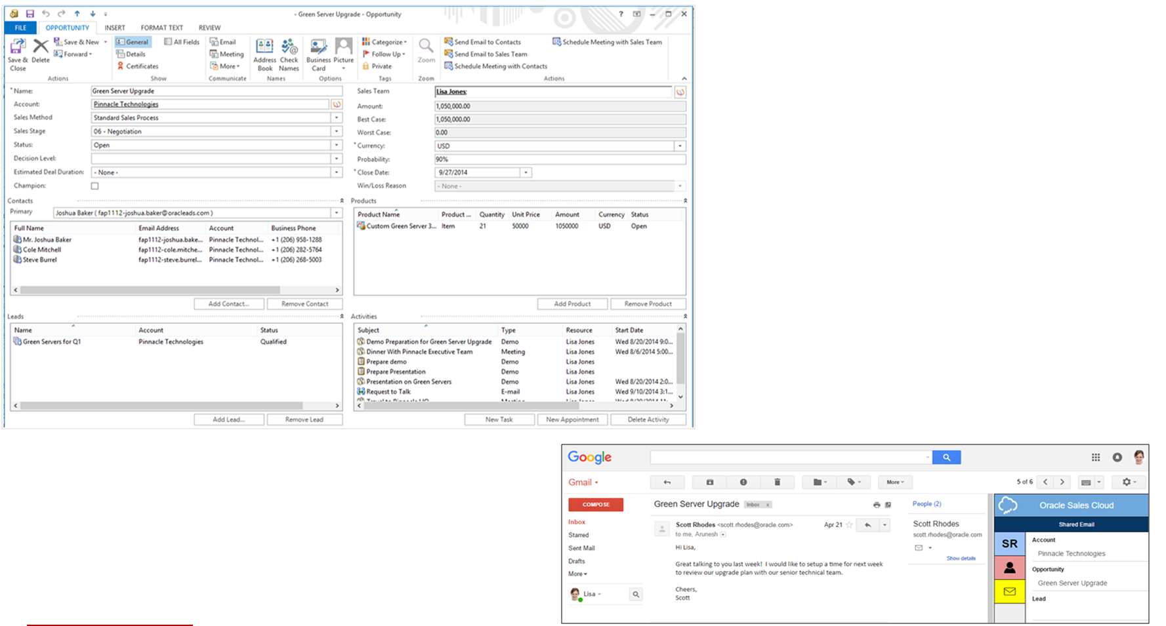Click the Gmail trash delete icon
1166x626 pixels.
(778, 482)
